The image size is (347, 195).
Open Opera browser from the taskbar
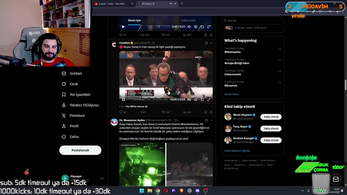166,191
